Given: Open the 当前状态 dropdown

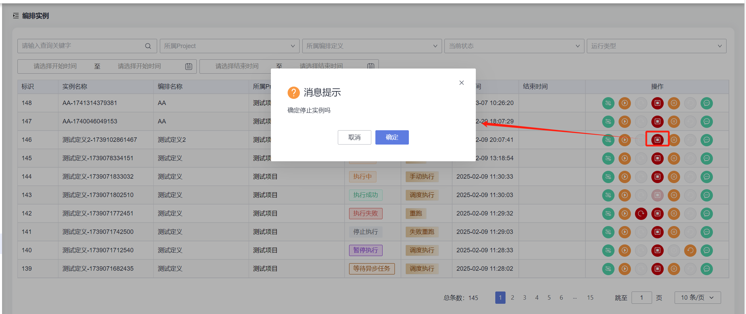Looking at the screenshot, I should click(x=514, y=46).
